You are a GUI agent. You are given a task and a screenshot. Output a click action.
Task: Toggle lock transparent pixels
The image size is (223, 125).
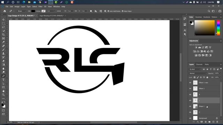pos(194,77)
